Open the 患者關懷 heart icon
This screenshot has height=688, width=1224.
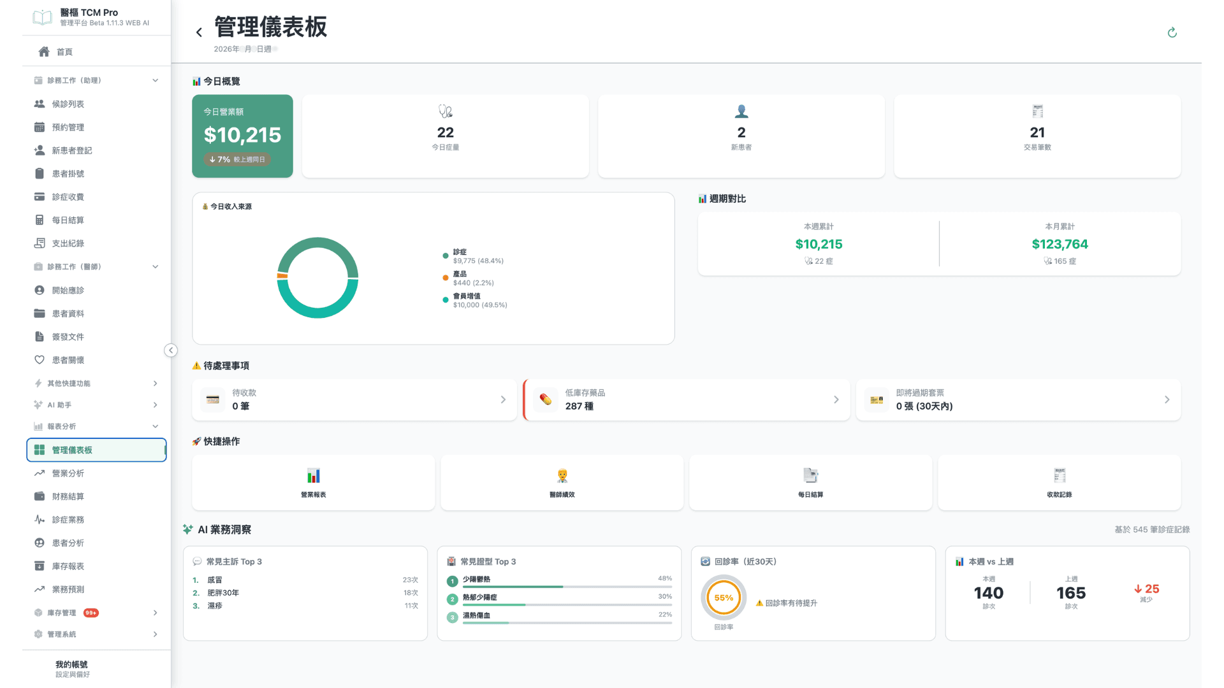[x=39, y=359]
